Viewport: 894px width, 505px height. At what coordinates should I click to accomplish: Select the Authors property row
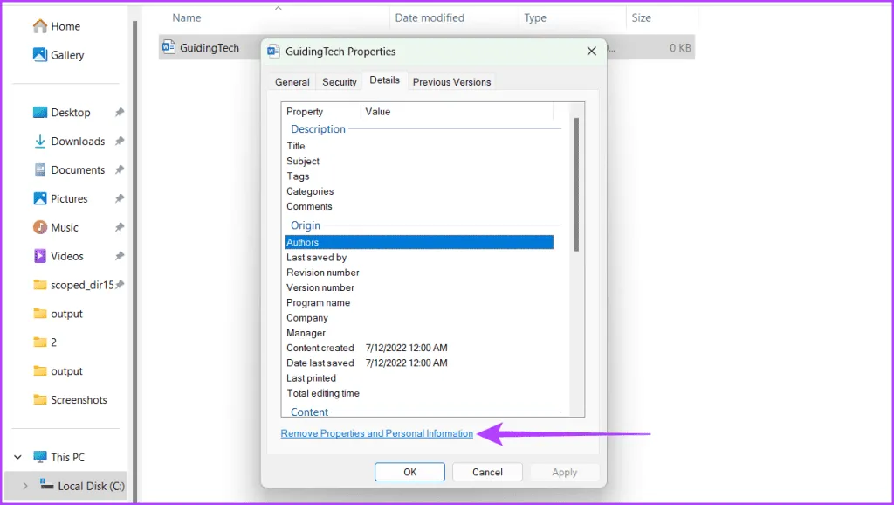point(419,243)
